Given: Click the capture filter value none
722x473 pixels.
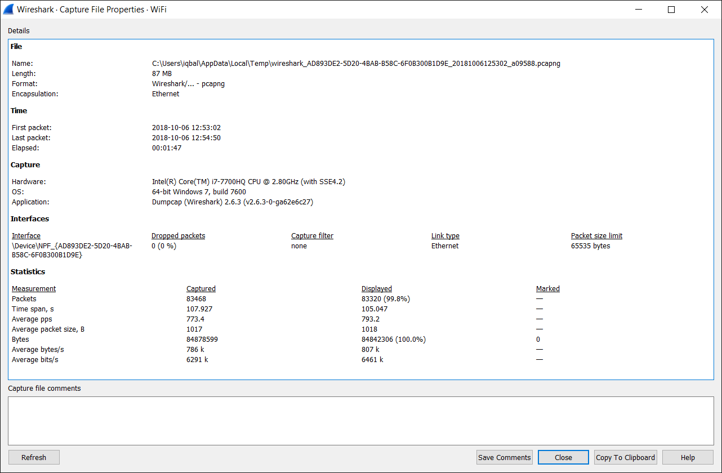Looking at the screenshot, I should [x=299, y=246].
